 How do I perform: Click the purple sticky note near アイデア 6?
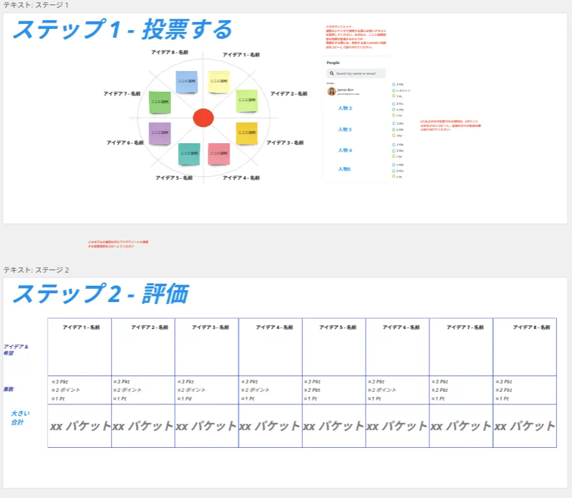[x=160, y=133]
